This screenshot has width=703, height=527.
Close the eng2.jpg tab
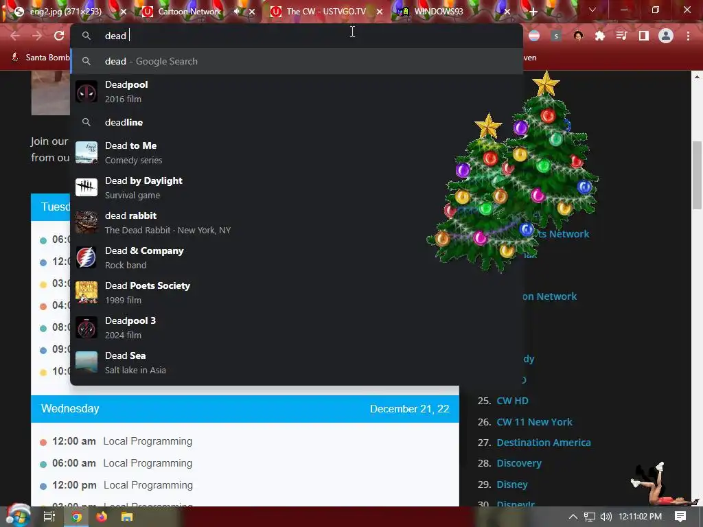pos(124,12)
